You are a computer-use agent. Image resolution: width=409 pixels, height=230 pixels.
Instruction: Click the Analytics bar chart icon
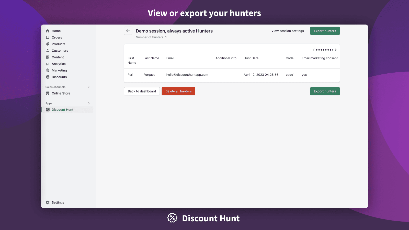[x=48, y=64]
